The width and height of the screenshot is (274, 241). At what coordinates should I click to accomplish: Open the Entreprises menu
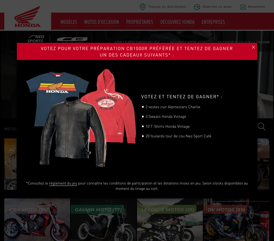tap(213, 22)
